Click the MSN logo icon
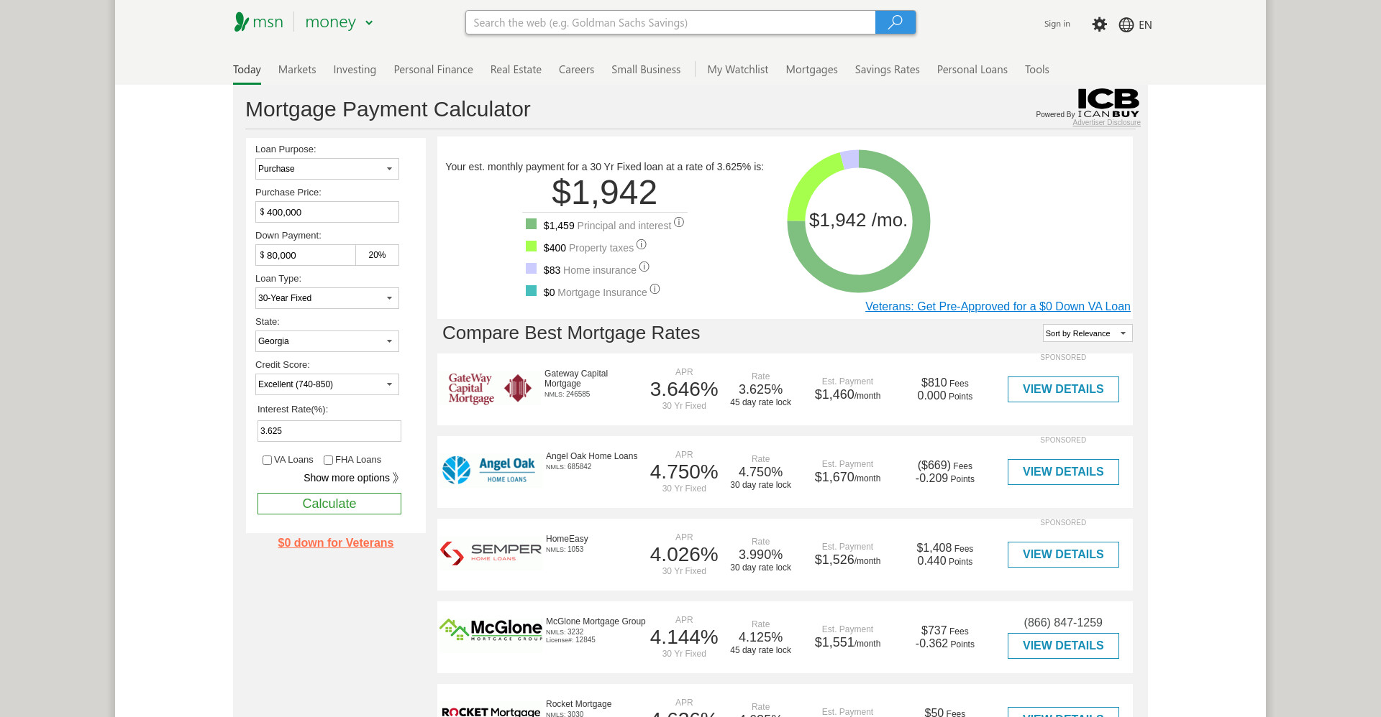The width and height of the screenshot is (1381, 717). click(x=241, y=22)
